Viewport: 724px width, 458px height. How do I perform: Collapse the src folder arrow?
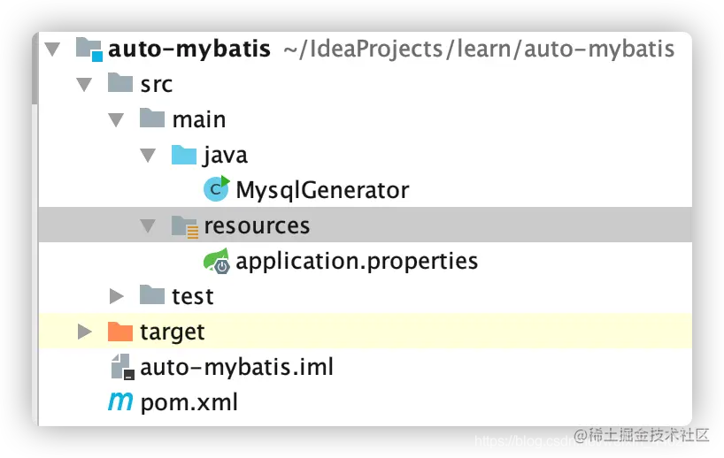coord(84,84)
